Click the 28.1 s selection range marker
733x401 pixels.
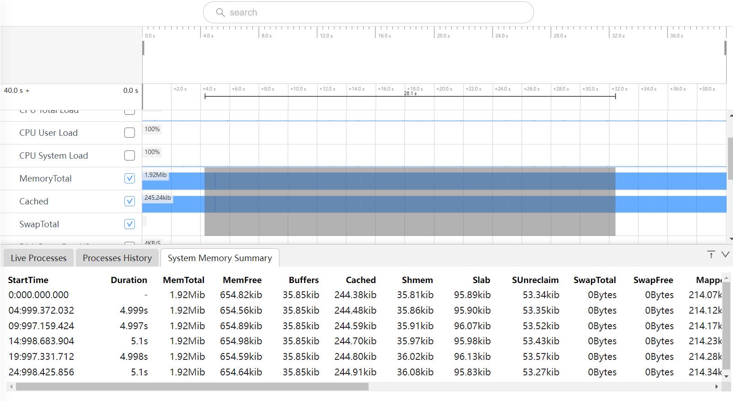(410, 94)
